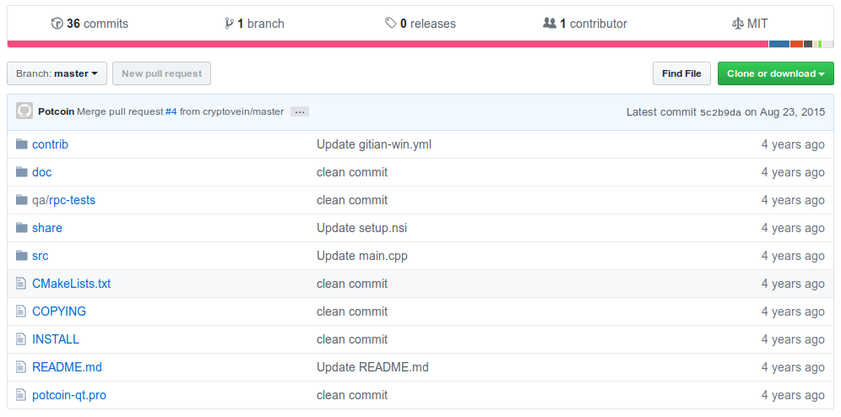841x417 pixels.
Task: Click the New pull request button
Action: pyautogui.click(x=161, y=73)
